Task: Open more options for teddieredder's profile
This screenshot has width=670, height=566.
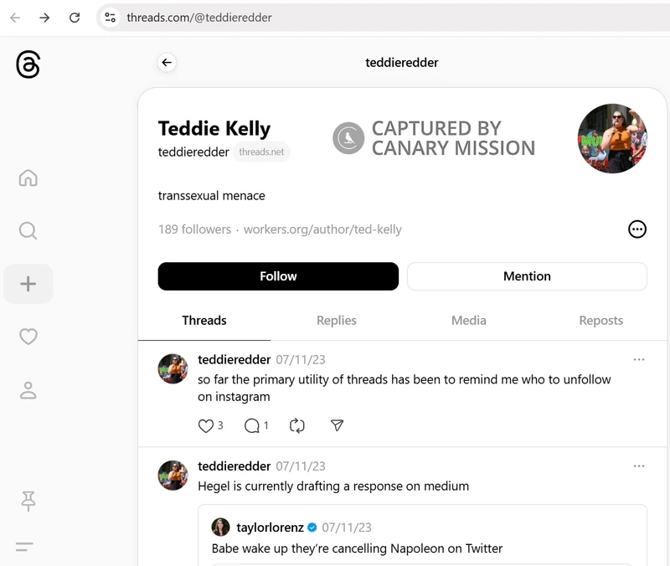Action: point(637,229)
